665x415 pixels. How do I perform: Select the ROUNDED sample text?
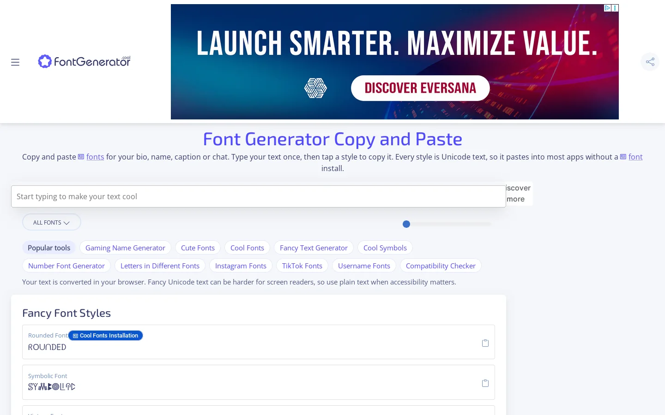[47, 347]
